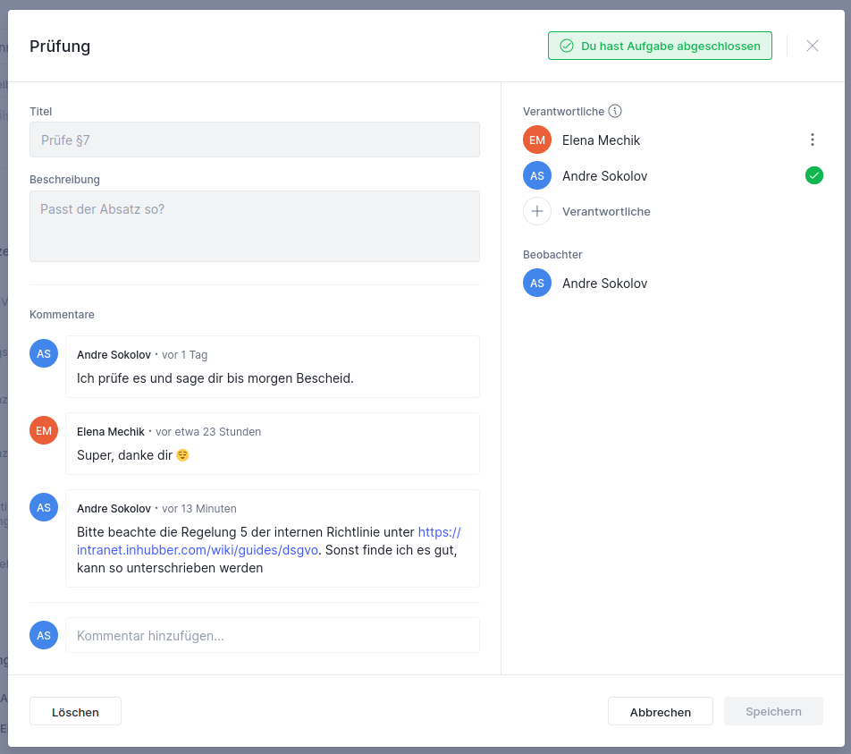Click Elena Mechik's EM avatar in Verantwortliche
Viewport: 851px width, 754px height.
tap(537, 140)
